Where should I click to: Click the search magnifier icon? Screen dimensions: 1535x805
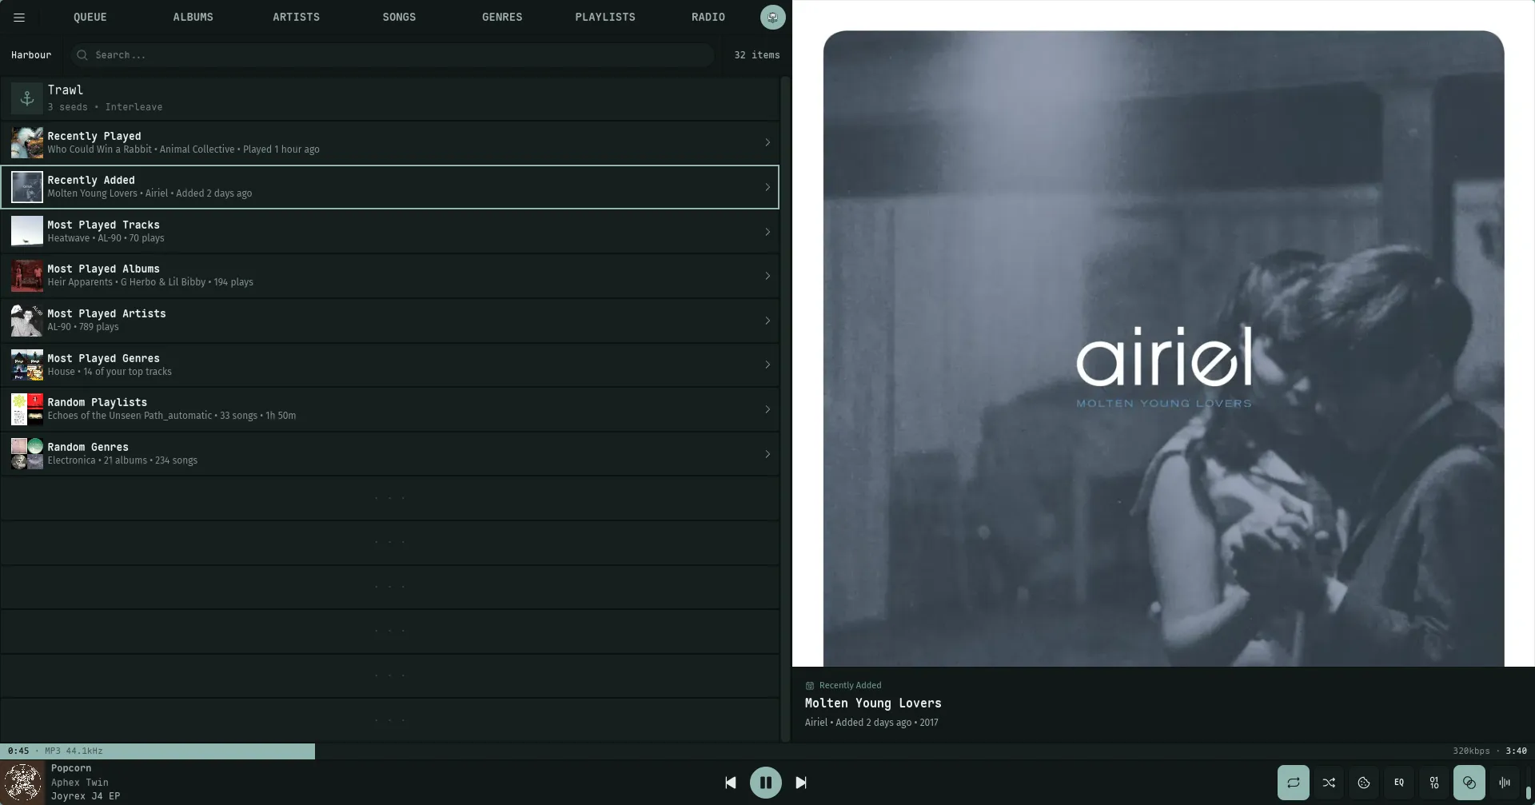82,55
